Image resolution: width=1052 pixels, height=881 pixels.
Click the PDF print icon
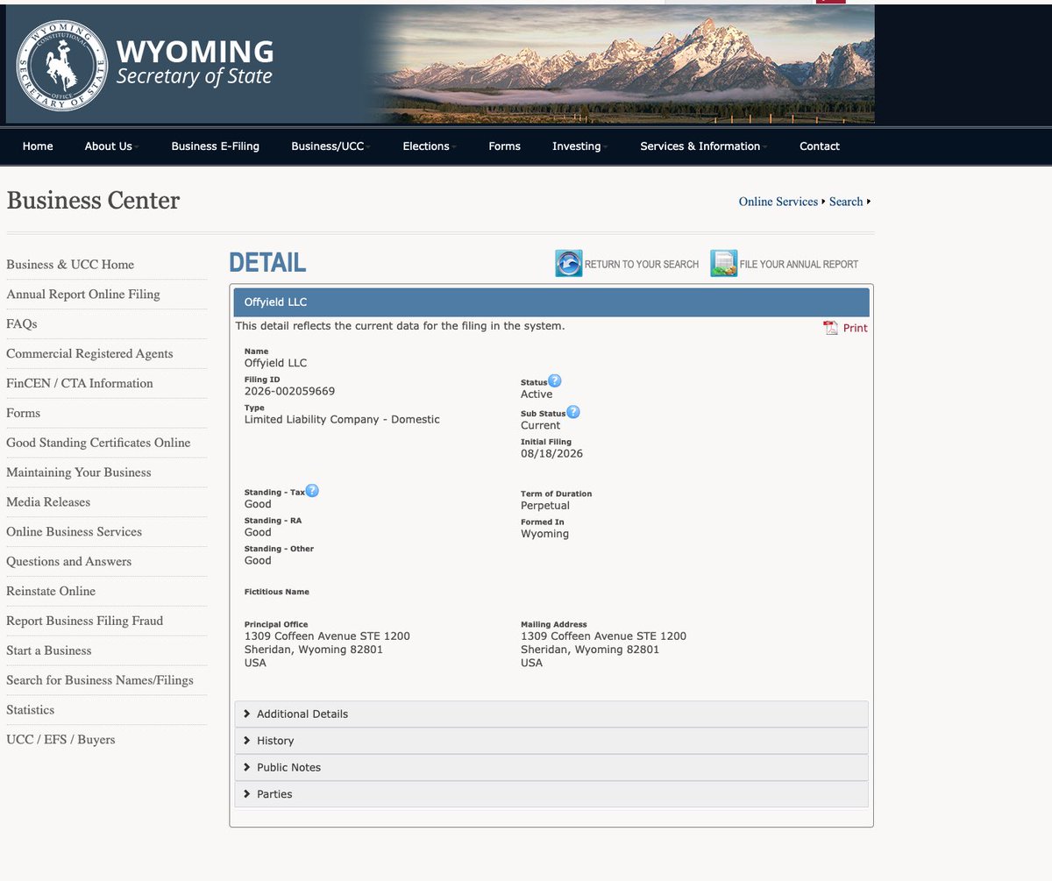[830, 328]
